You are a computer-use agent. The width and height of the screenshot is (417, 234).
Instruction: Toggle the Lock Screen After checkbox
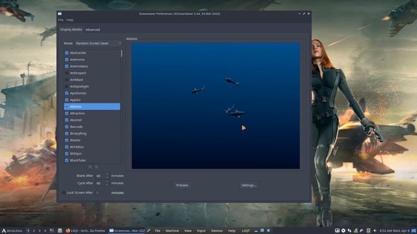[x=64, y=192]
